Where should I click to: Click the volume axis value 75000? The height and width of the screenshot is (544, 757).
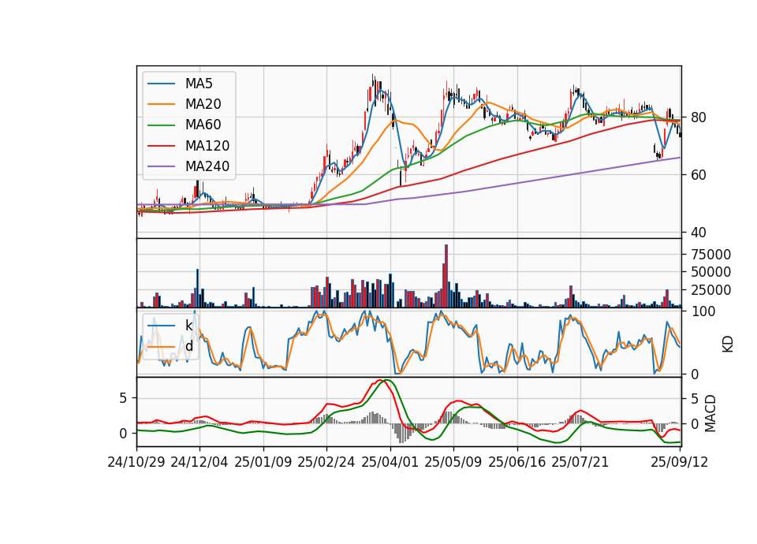[710, 255]
